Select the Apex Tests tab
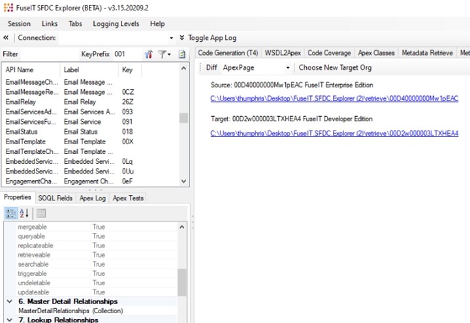 128,198
